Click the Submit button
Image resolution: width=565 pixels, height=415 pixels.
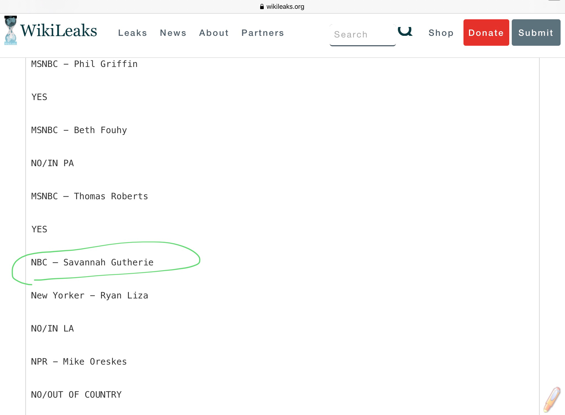point(536,33)
